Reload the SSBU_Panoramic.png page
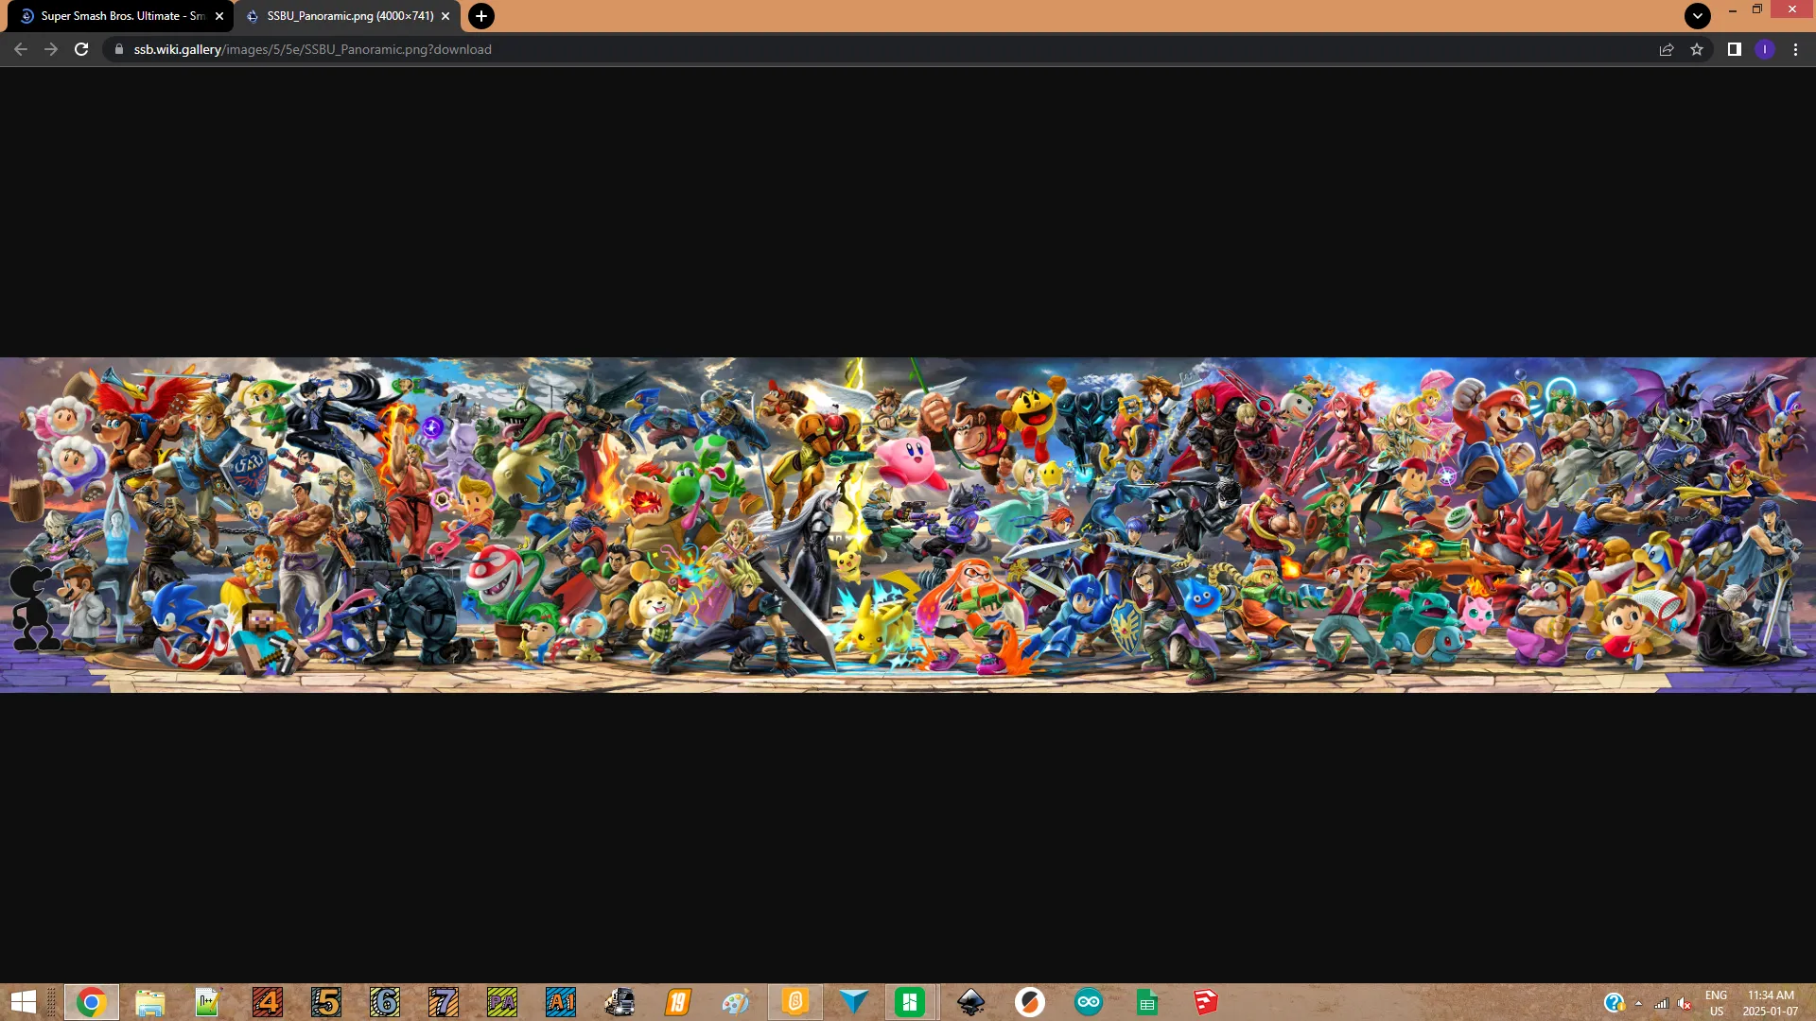 click(81, 49)
